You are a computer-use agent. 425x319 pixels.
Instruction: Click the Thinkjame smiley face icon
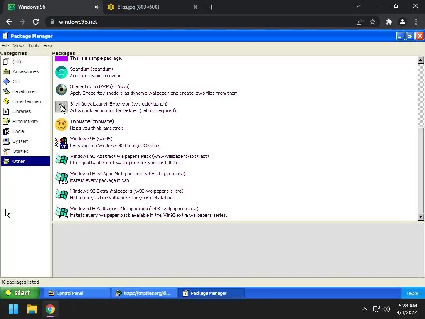click(x=61, y=125)
